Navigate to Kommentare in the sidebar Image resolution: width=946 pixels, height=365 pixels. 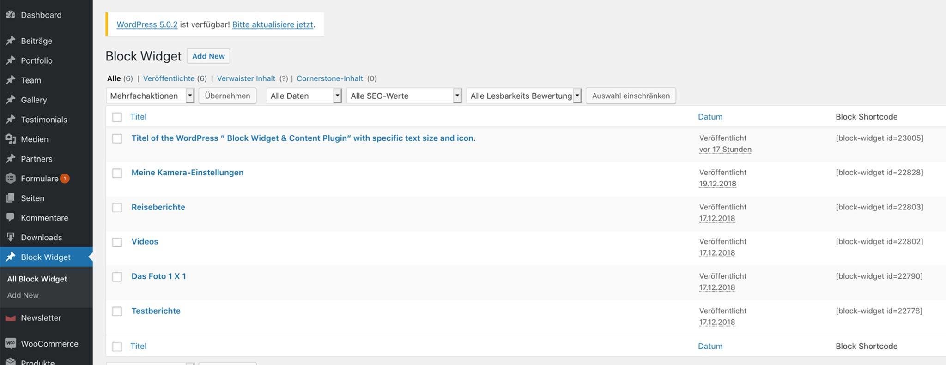(44, 218)
